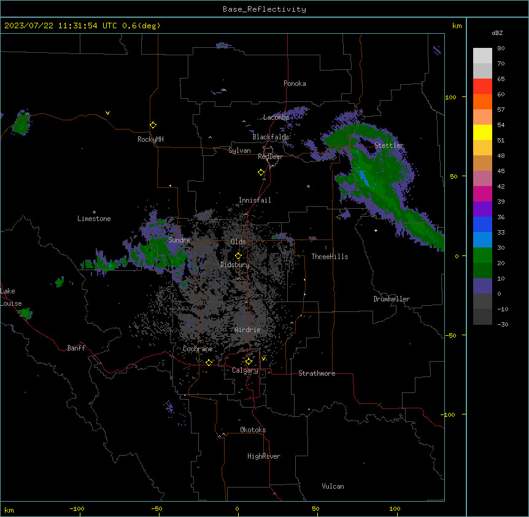Click the -100 tick label on horizontal axis
Screen dimensions: 529x517
[77, 508]
